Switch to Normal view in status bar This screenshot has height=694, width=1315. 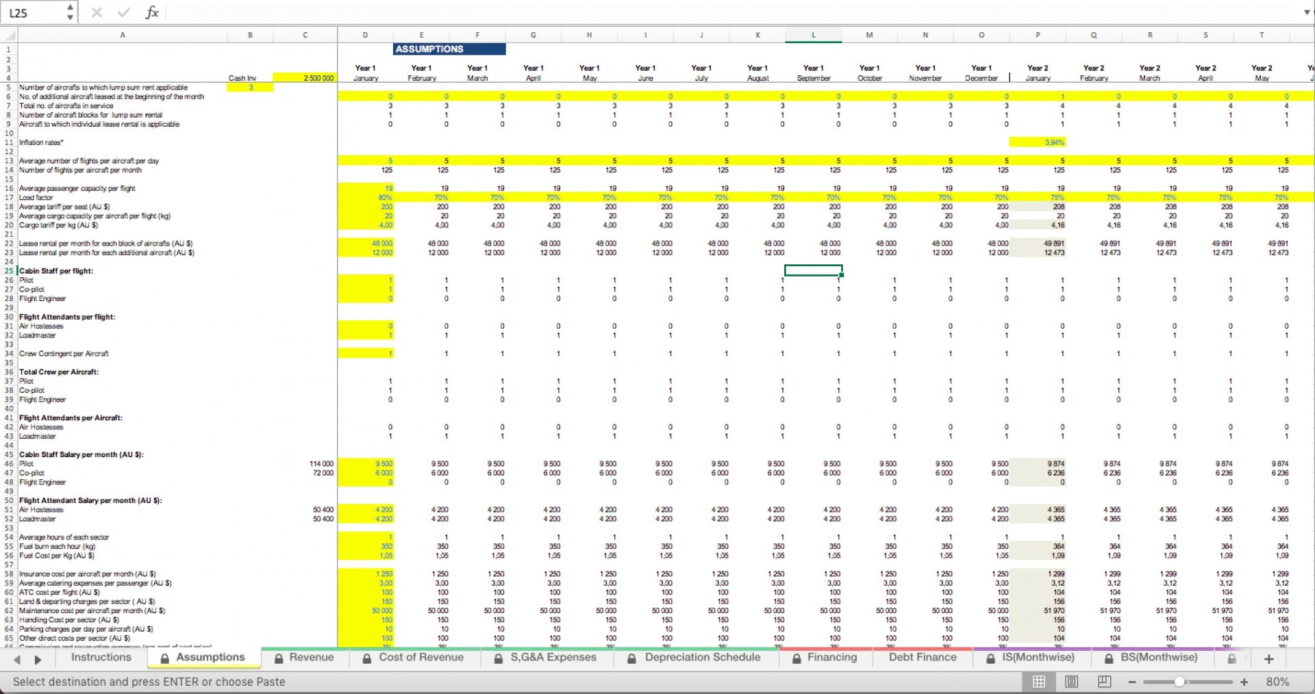click(1039, 682)
